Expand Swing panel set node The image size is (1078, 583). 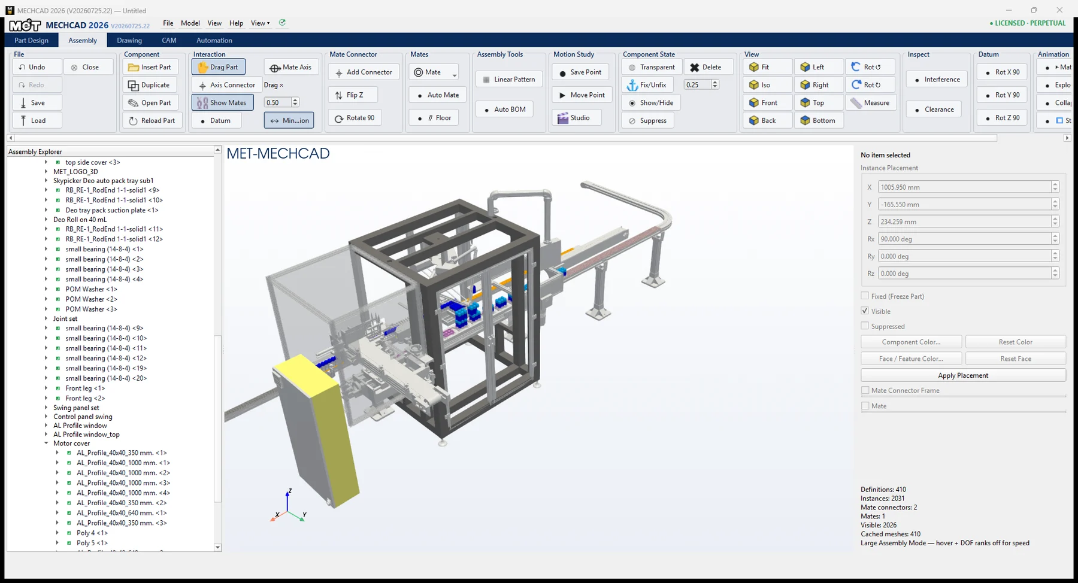point(46,408)
